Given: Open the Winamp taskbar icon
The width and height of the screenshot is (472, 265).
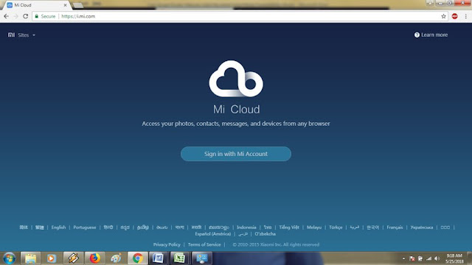Looking at the screenshot, I should click(73, 258).
